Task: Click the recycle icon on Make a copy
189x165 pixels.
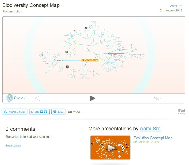Action: pyautogui.click(x=5, y=112)
